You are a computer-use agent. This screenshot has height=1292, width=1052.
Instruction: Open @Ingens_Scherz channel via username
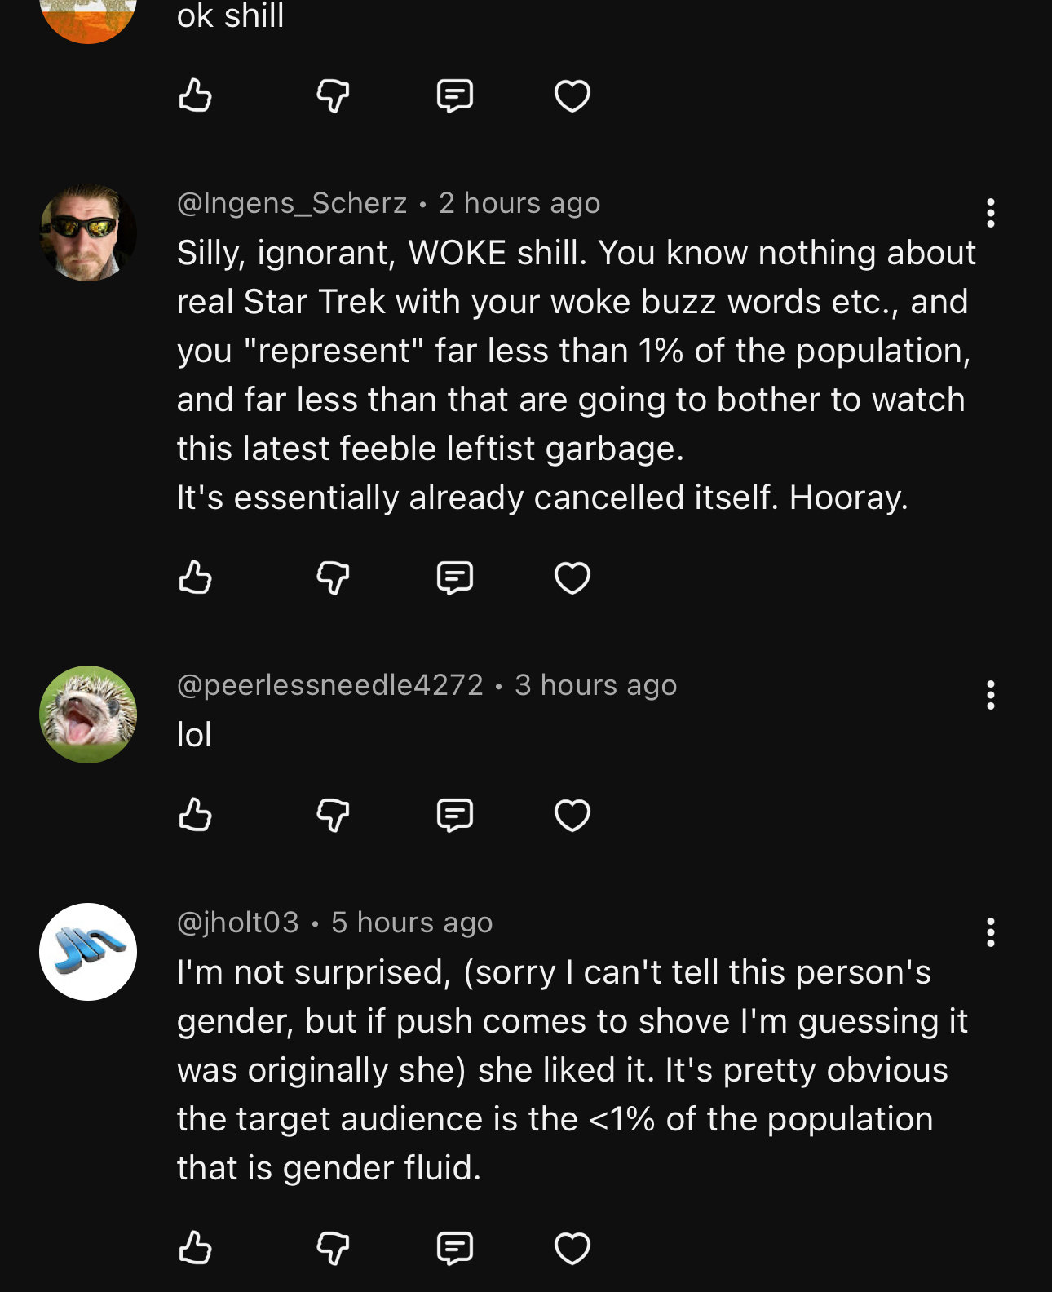point(292,203)
